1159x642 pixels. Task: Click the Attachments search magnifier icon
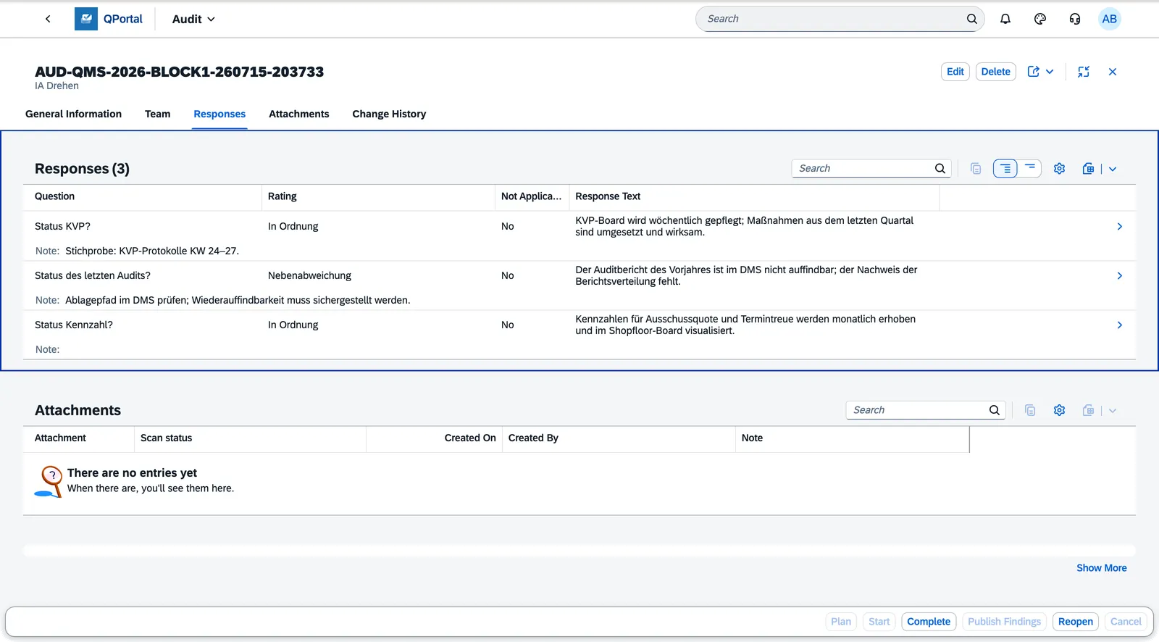[995, 410]
